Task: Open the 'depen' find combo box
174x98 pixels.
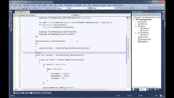Action: (x=103, y=8)
